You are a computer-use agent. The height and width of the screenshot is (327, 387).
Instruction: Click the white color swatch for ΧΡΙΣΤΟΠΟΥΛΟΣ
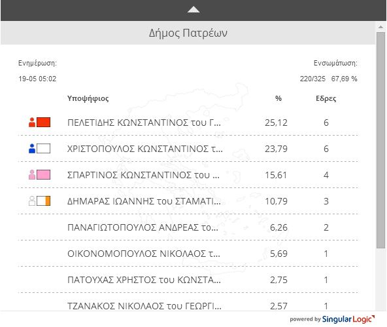coord(43,148)
